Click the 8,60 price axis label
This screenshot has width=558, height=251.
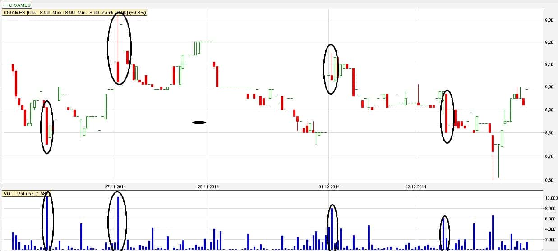point(549,180)
